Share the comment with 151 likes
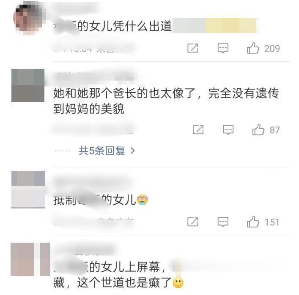299x295 pixels. pyautogui.click(x=193, y=222)
